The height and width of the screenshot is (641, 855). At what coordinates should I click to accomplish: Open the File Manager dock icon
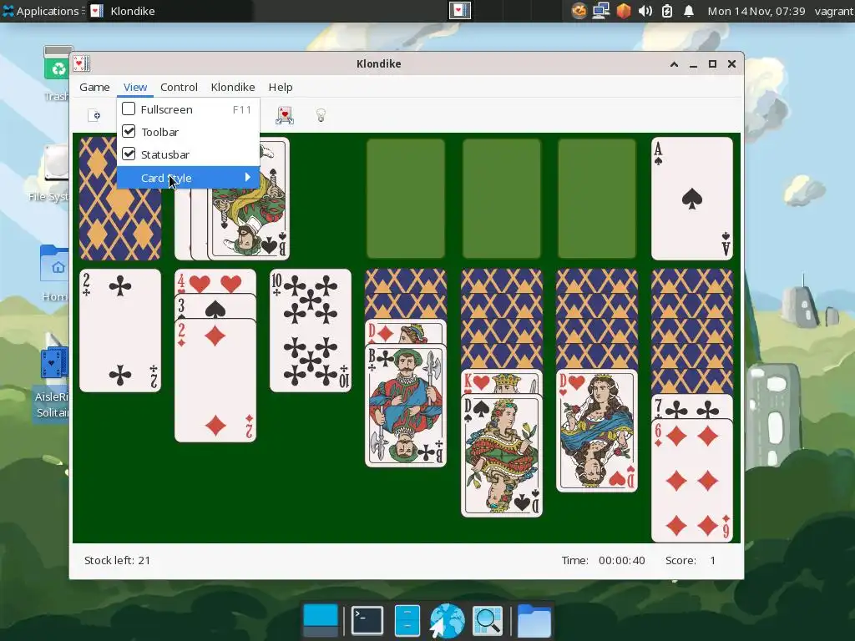(407, 620)
